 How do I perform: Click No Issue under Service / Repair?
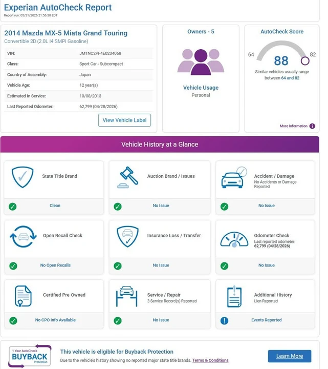point(161,320)
